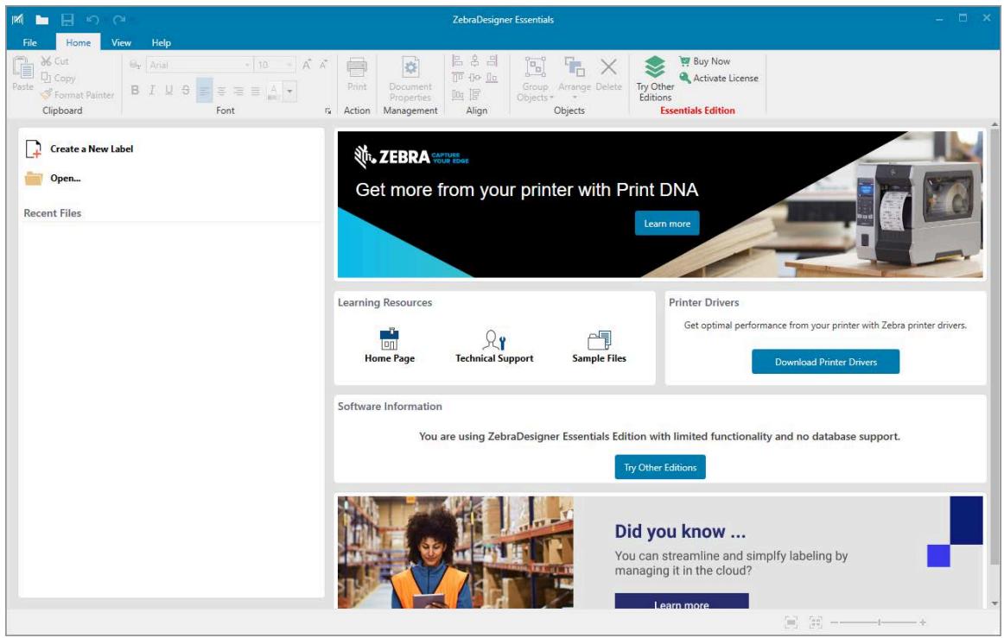Viewport: 1004px width, 638px height.
Task: Click Open... to browse label files
Action: tap(54, 178)
